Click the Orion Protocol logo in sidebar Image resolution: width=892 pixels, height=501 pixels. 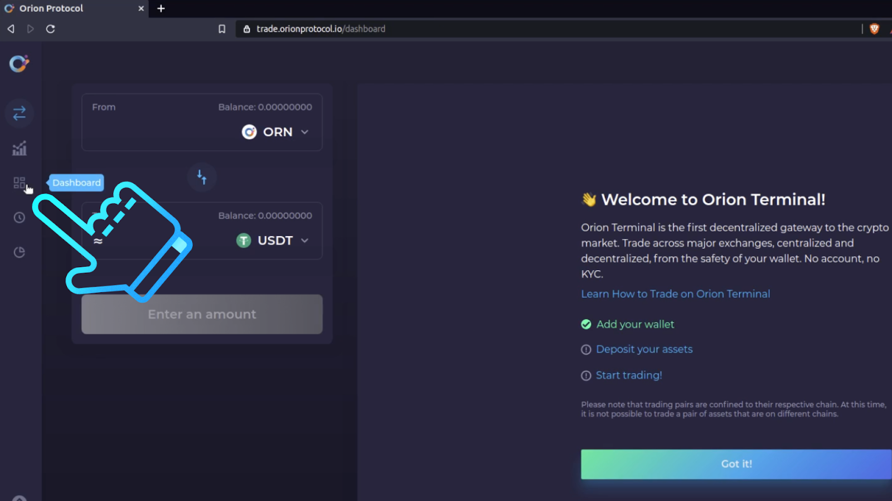click(19, 64)
